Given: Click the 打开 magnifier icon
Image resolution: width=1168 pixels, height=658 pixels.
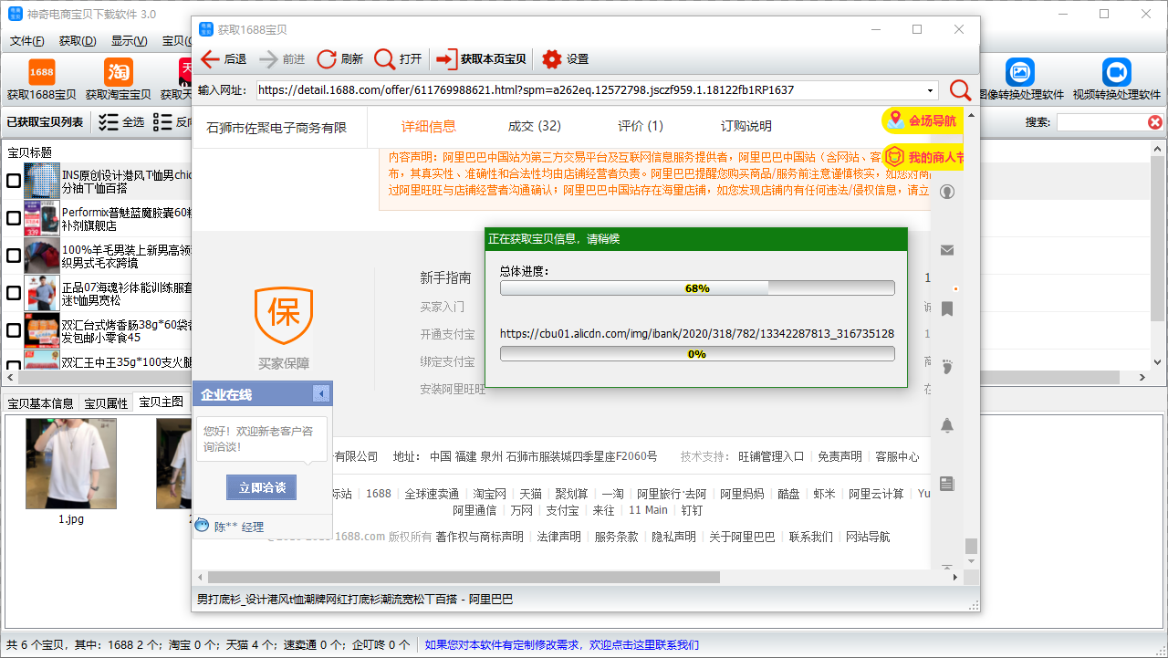Looking at the screenshot, I should point(385,59).
